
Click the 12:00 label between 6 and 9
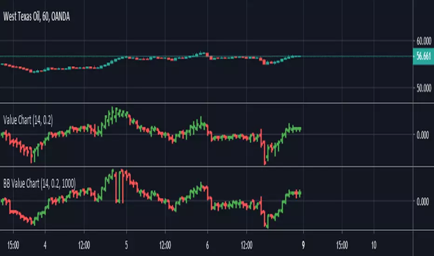(x=247, y=245)
